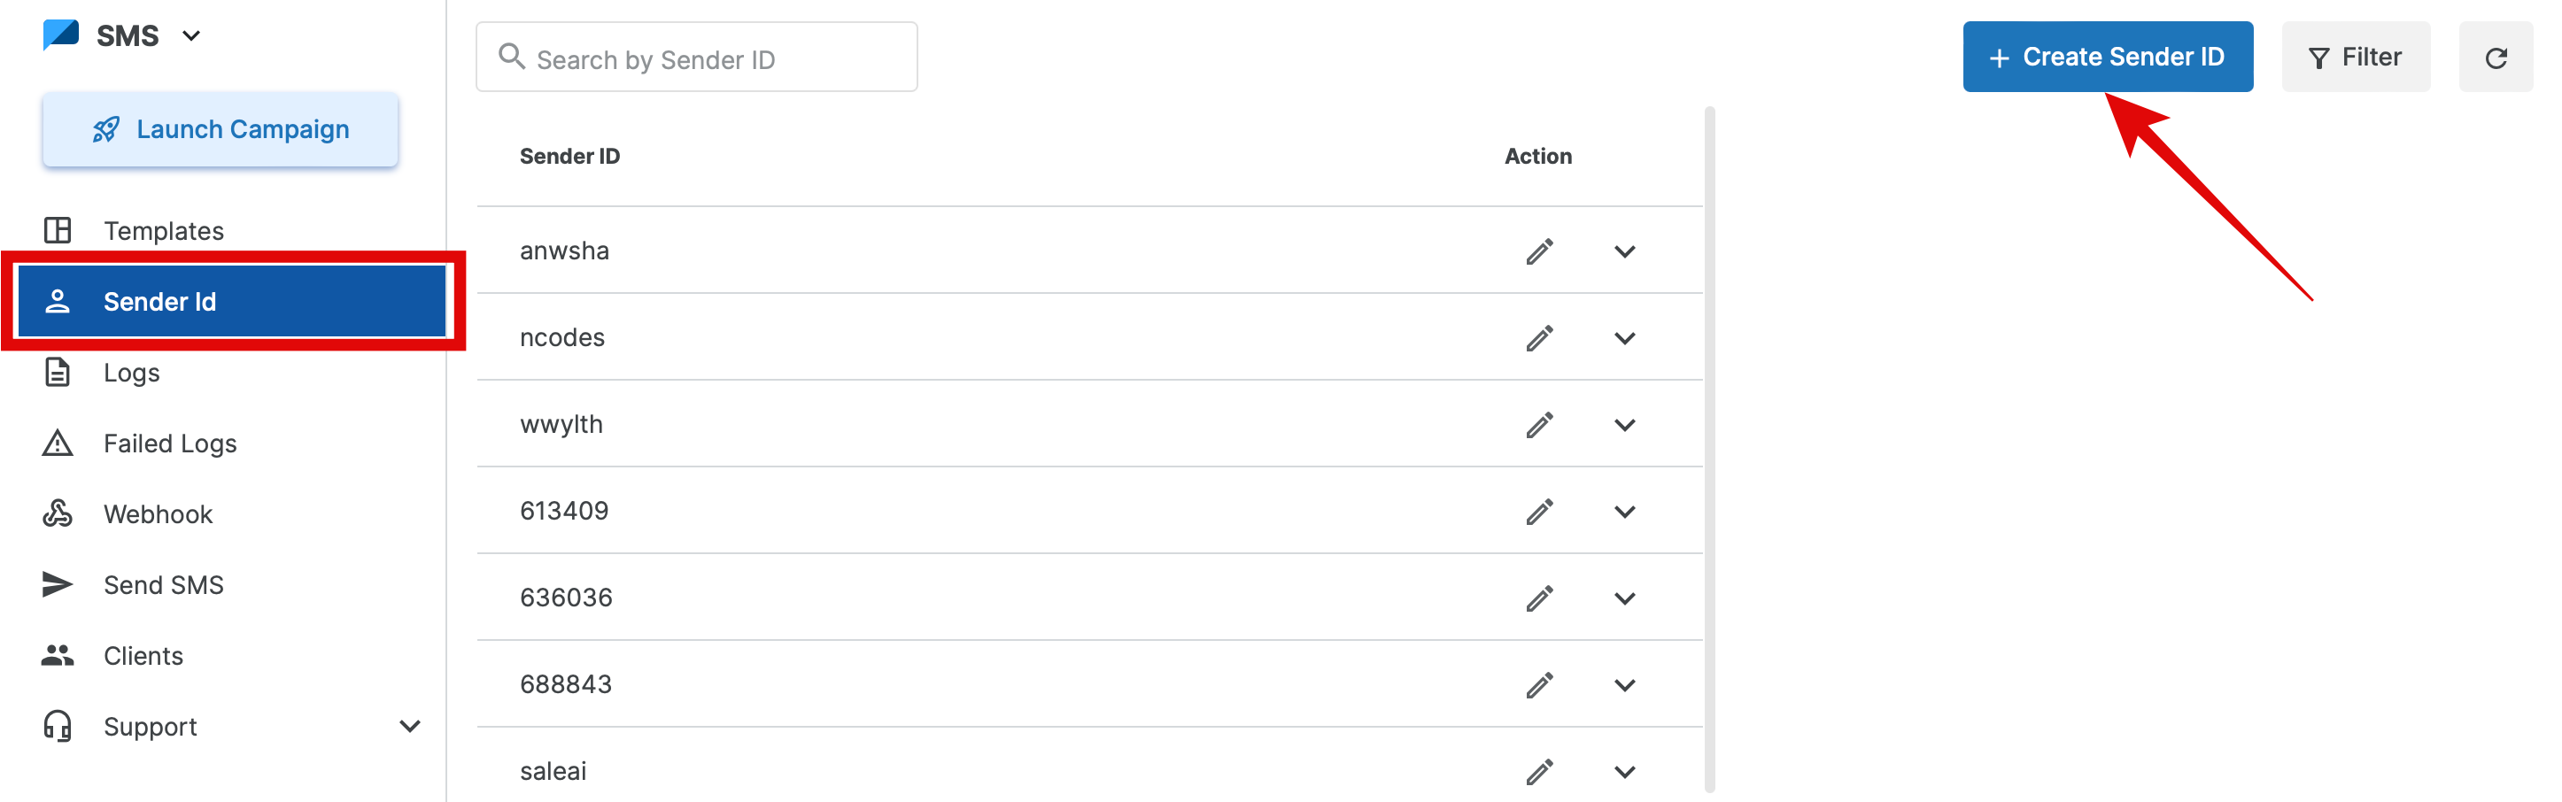
Task: Click the refresh icon button
Action: tap(2495, 58)
